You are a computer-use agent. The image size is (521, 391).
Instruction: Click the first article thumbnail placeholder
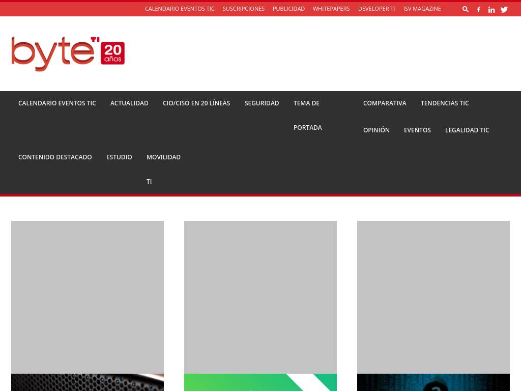(x=88, y=297)
